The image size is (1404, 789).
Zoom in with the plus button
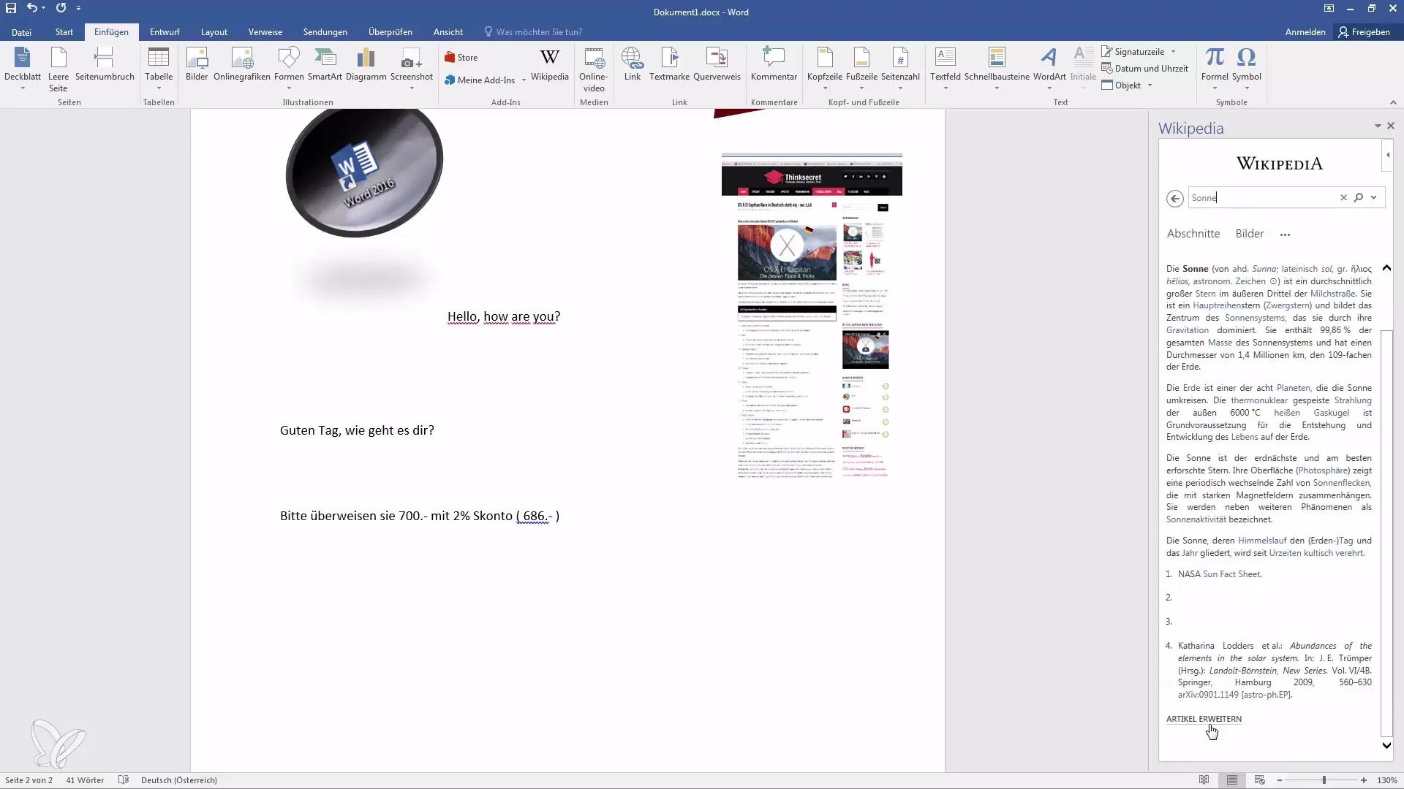pyautogui.click(x=1364, y=780)
